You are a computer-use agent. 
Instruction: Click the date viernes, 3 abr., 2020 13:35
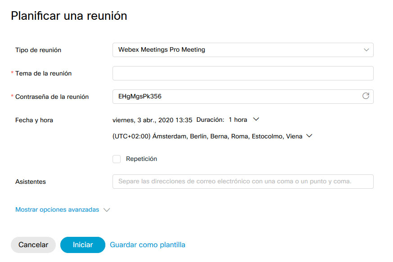pyautogui.click(x=152, y=120)
